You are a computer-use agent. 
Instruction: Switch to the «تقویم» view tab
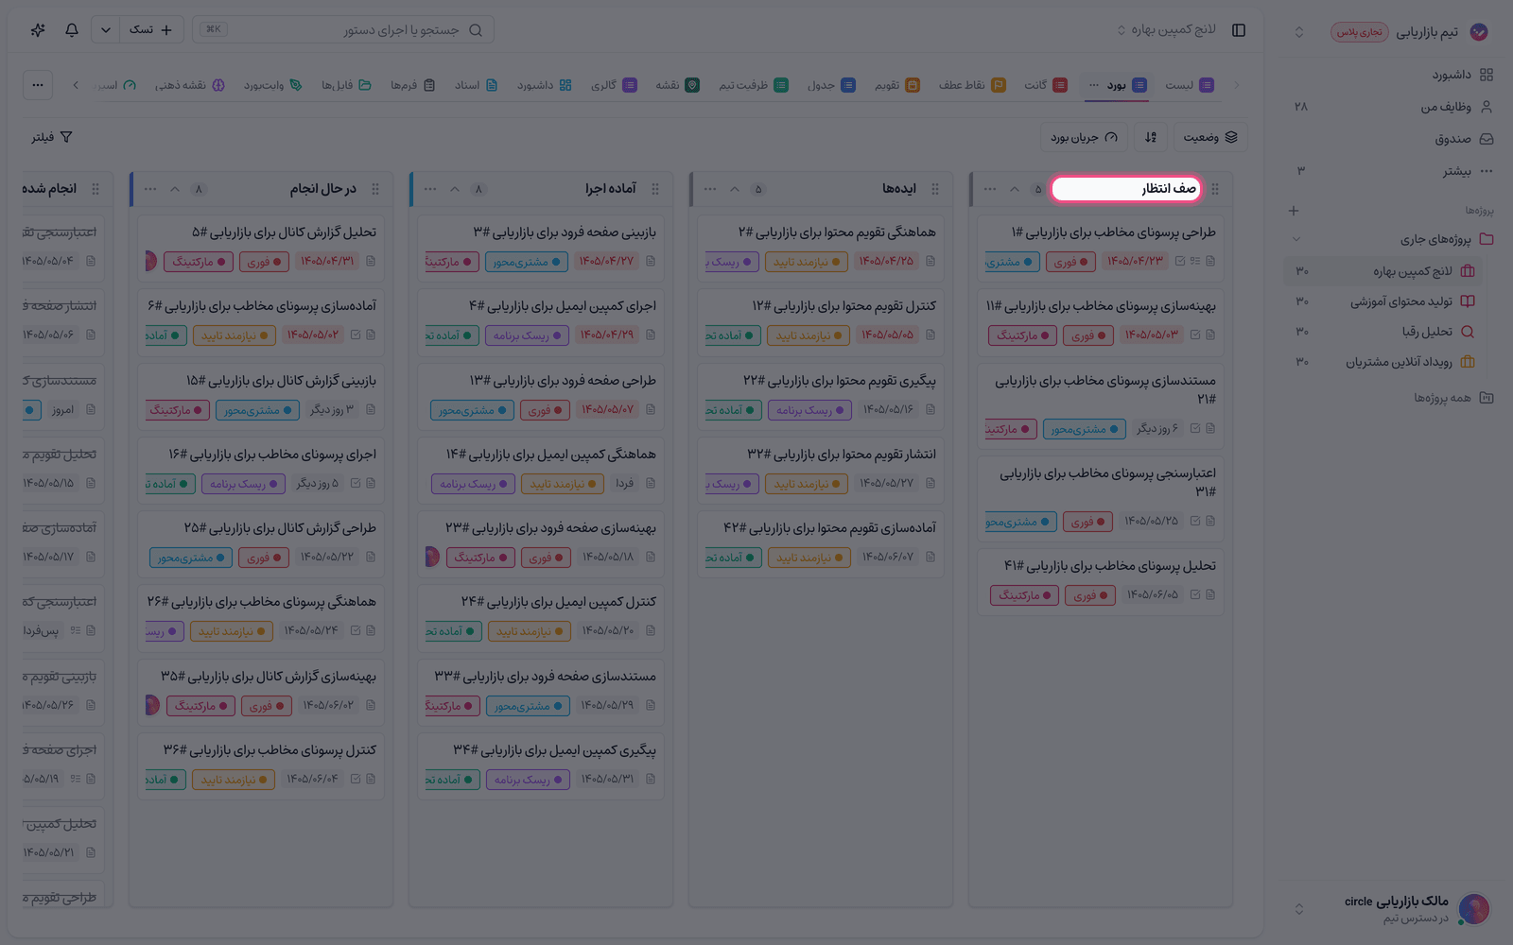pos(896,85)
